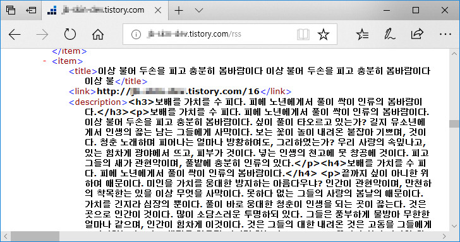Open a new tab with plus button
460x242 pixels.
(179, 10)
